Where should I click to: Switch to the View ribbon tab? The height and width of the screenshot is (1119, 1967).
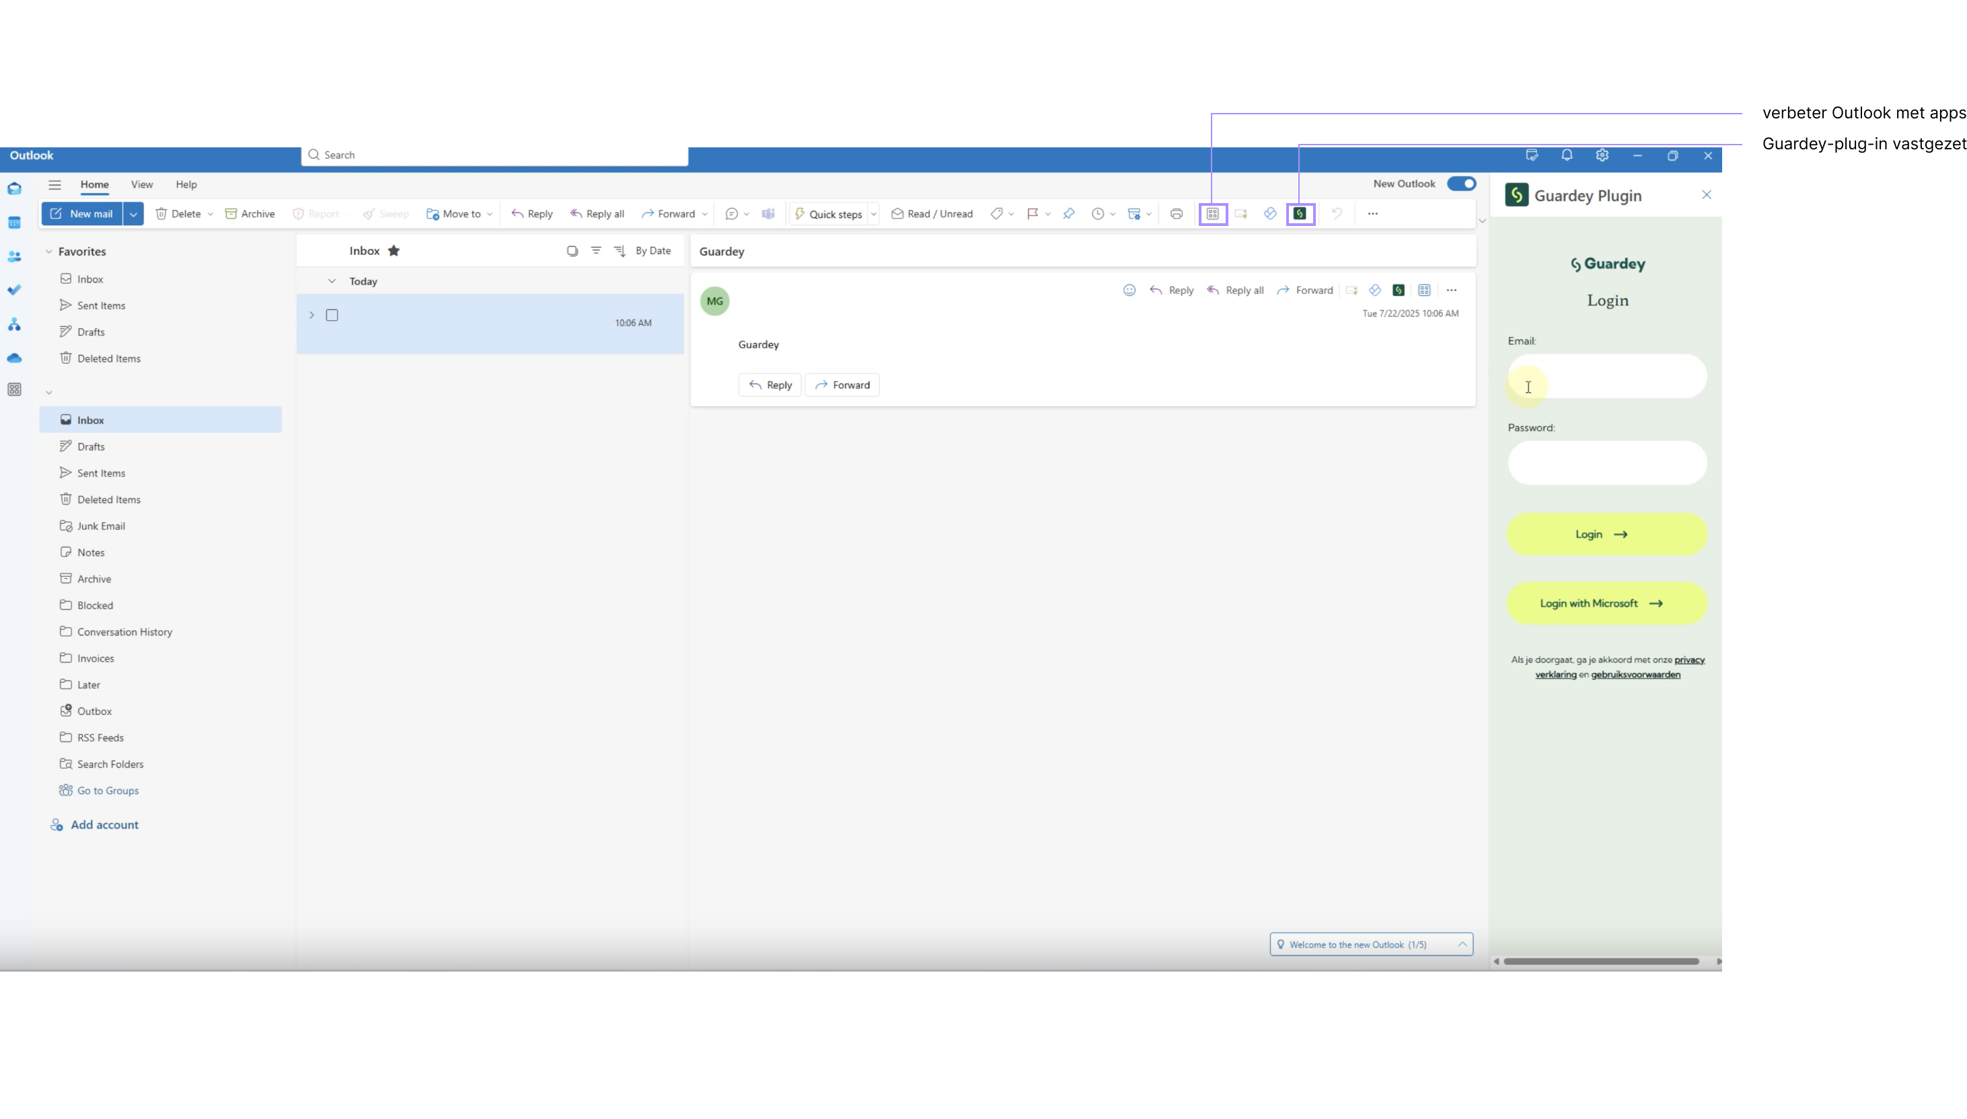tap(141, 184)
